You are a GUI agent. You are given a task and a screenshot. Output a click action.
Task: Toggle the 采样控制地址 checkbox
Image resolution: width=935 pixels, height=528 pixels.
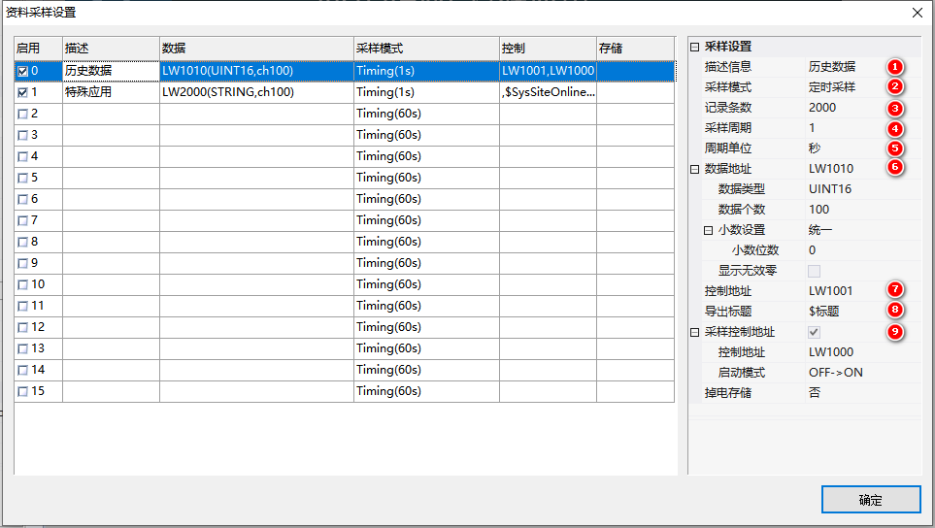815,332
